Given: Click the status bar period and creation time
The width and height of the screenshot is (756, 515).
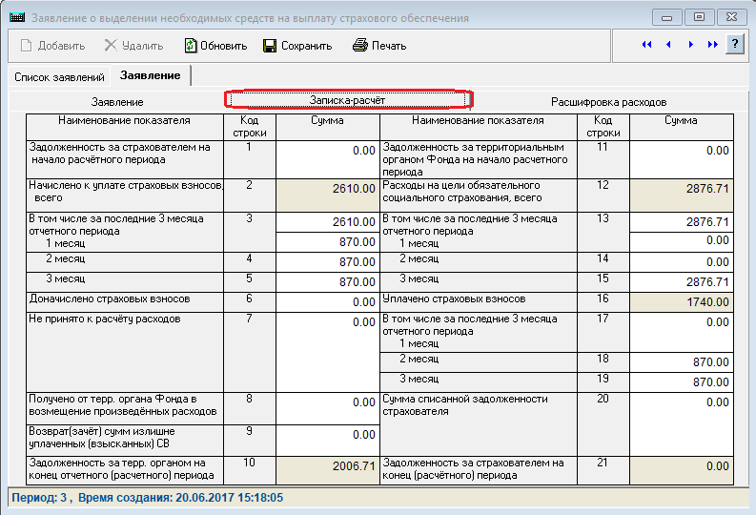Looking at the screenshot, I should click(x=148, y=498).
